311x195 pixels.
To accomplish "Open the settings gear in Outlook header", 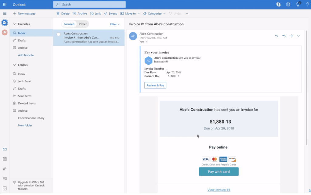I will pyautogui.click(x=288, y=4).
